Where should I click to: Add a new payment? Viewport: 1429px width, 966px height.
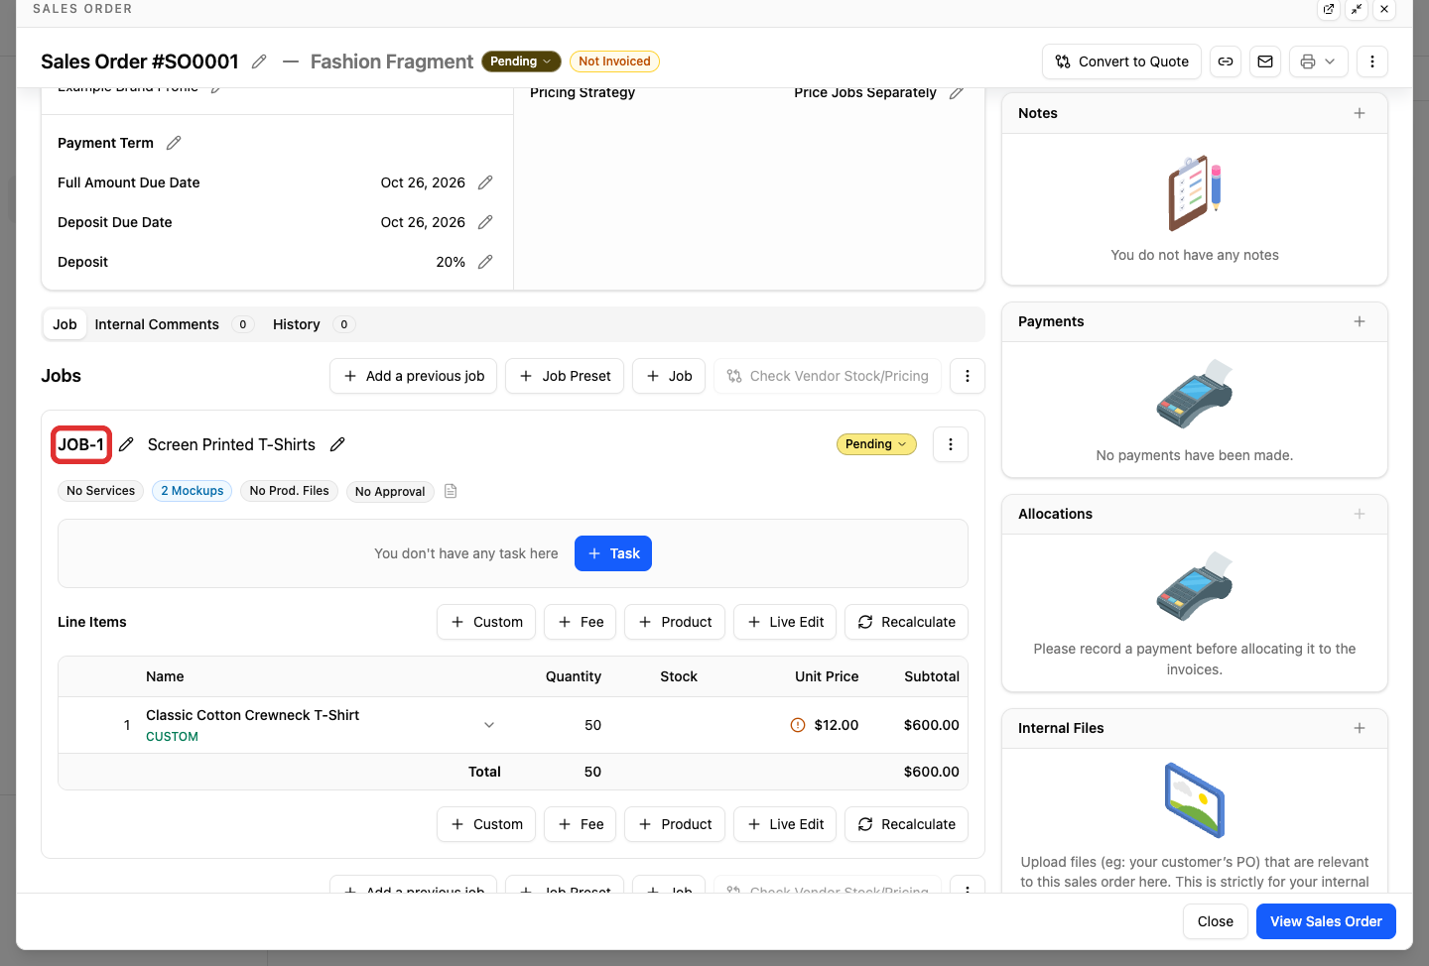coord(1360,321)
